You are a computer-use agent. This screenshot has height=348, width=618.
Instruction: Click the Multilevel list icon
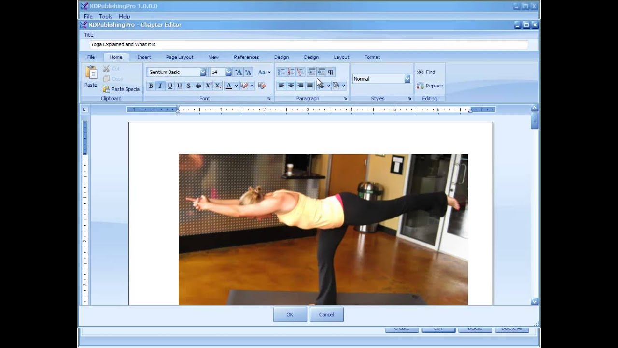300,72
